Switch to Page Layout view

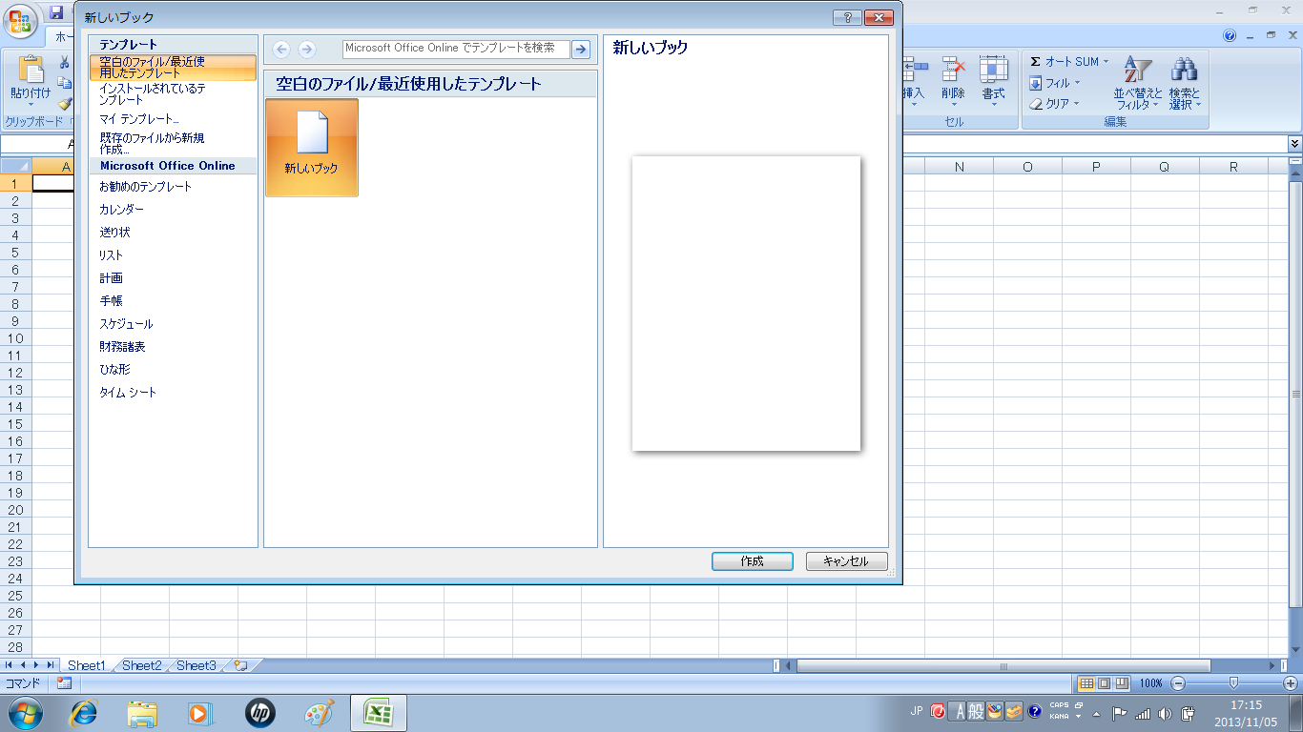(x=1104, y=683)
